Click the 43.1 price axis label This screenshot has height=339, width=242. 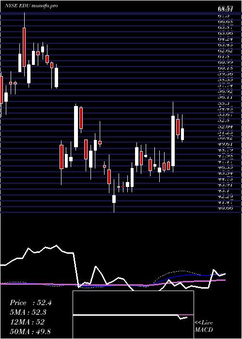pos(224,191)
